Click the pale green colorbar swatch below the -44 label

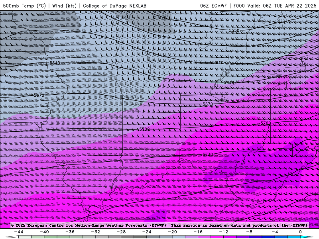click(25, 237)
